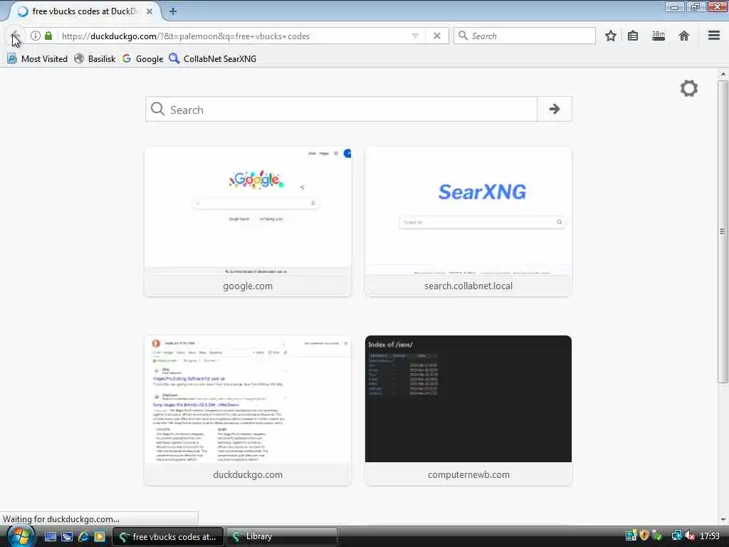729x547 pixels.
Task: Click the muted volume tray icon
Action: [690, 536]
